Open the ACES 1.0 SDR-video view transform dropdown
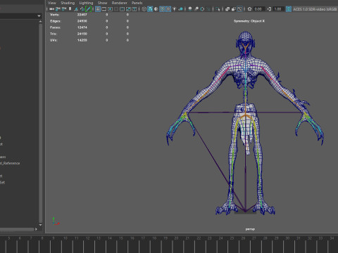The height and width of the screenshot is (253, 338). pyautogui.click(x=315, y=9)
